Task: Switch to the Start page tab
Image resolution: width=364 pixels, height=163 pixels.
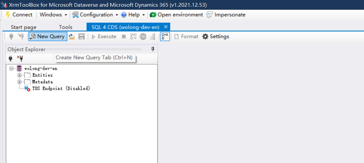Action: click(x=24, y=27)
